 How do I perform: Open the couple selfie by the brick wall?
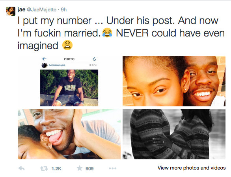coord(174,81)
